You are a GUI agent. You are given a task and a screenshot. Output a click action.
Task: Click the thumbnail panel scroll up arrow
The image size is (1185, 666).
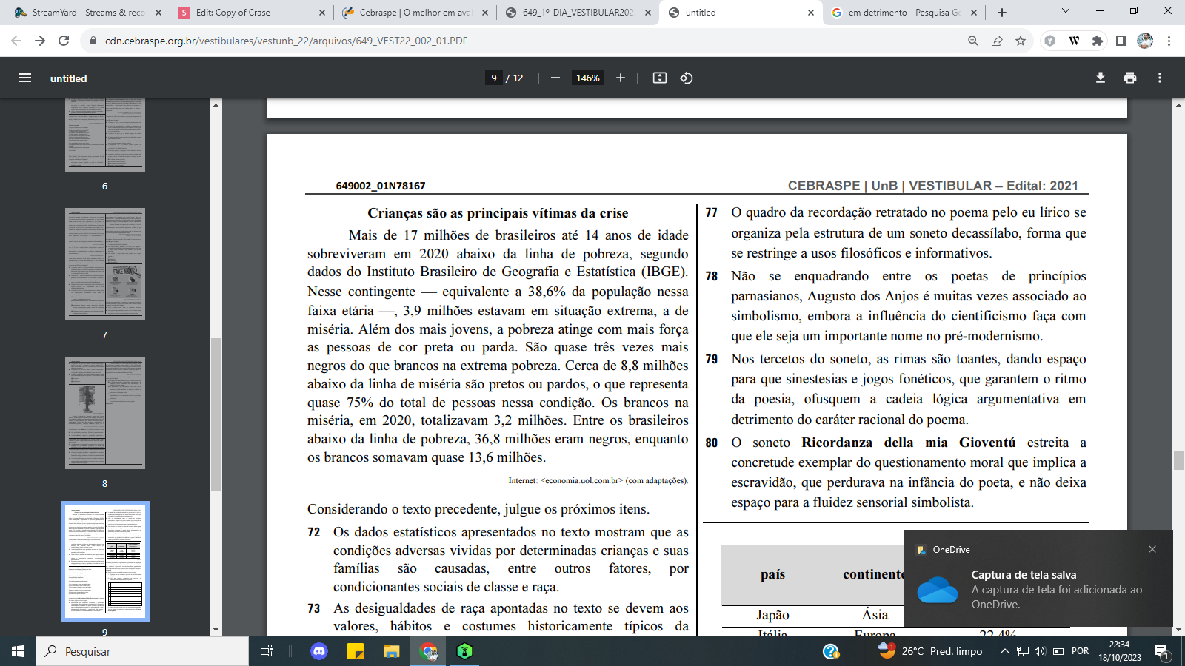click(216, 104)
